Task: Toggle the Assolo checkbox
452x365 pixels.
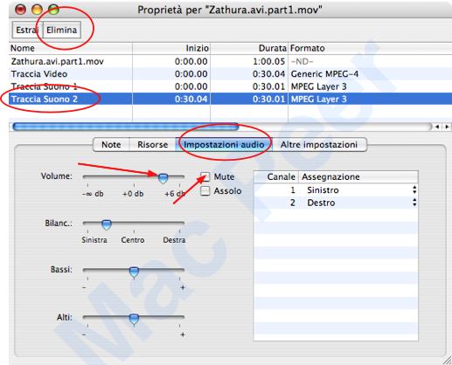Action: 205,190
